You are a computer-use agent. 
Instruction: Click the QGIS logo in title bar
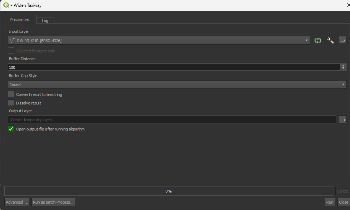pyautogui.click(x=6, y=5)
